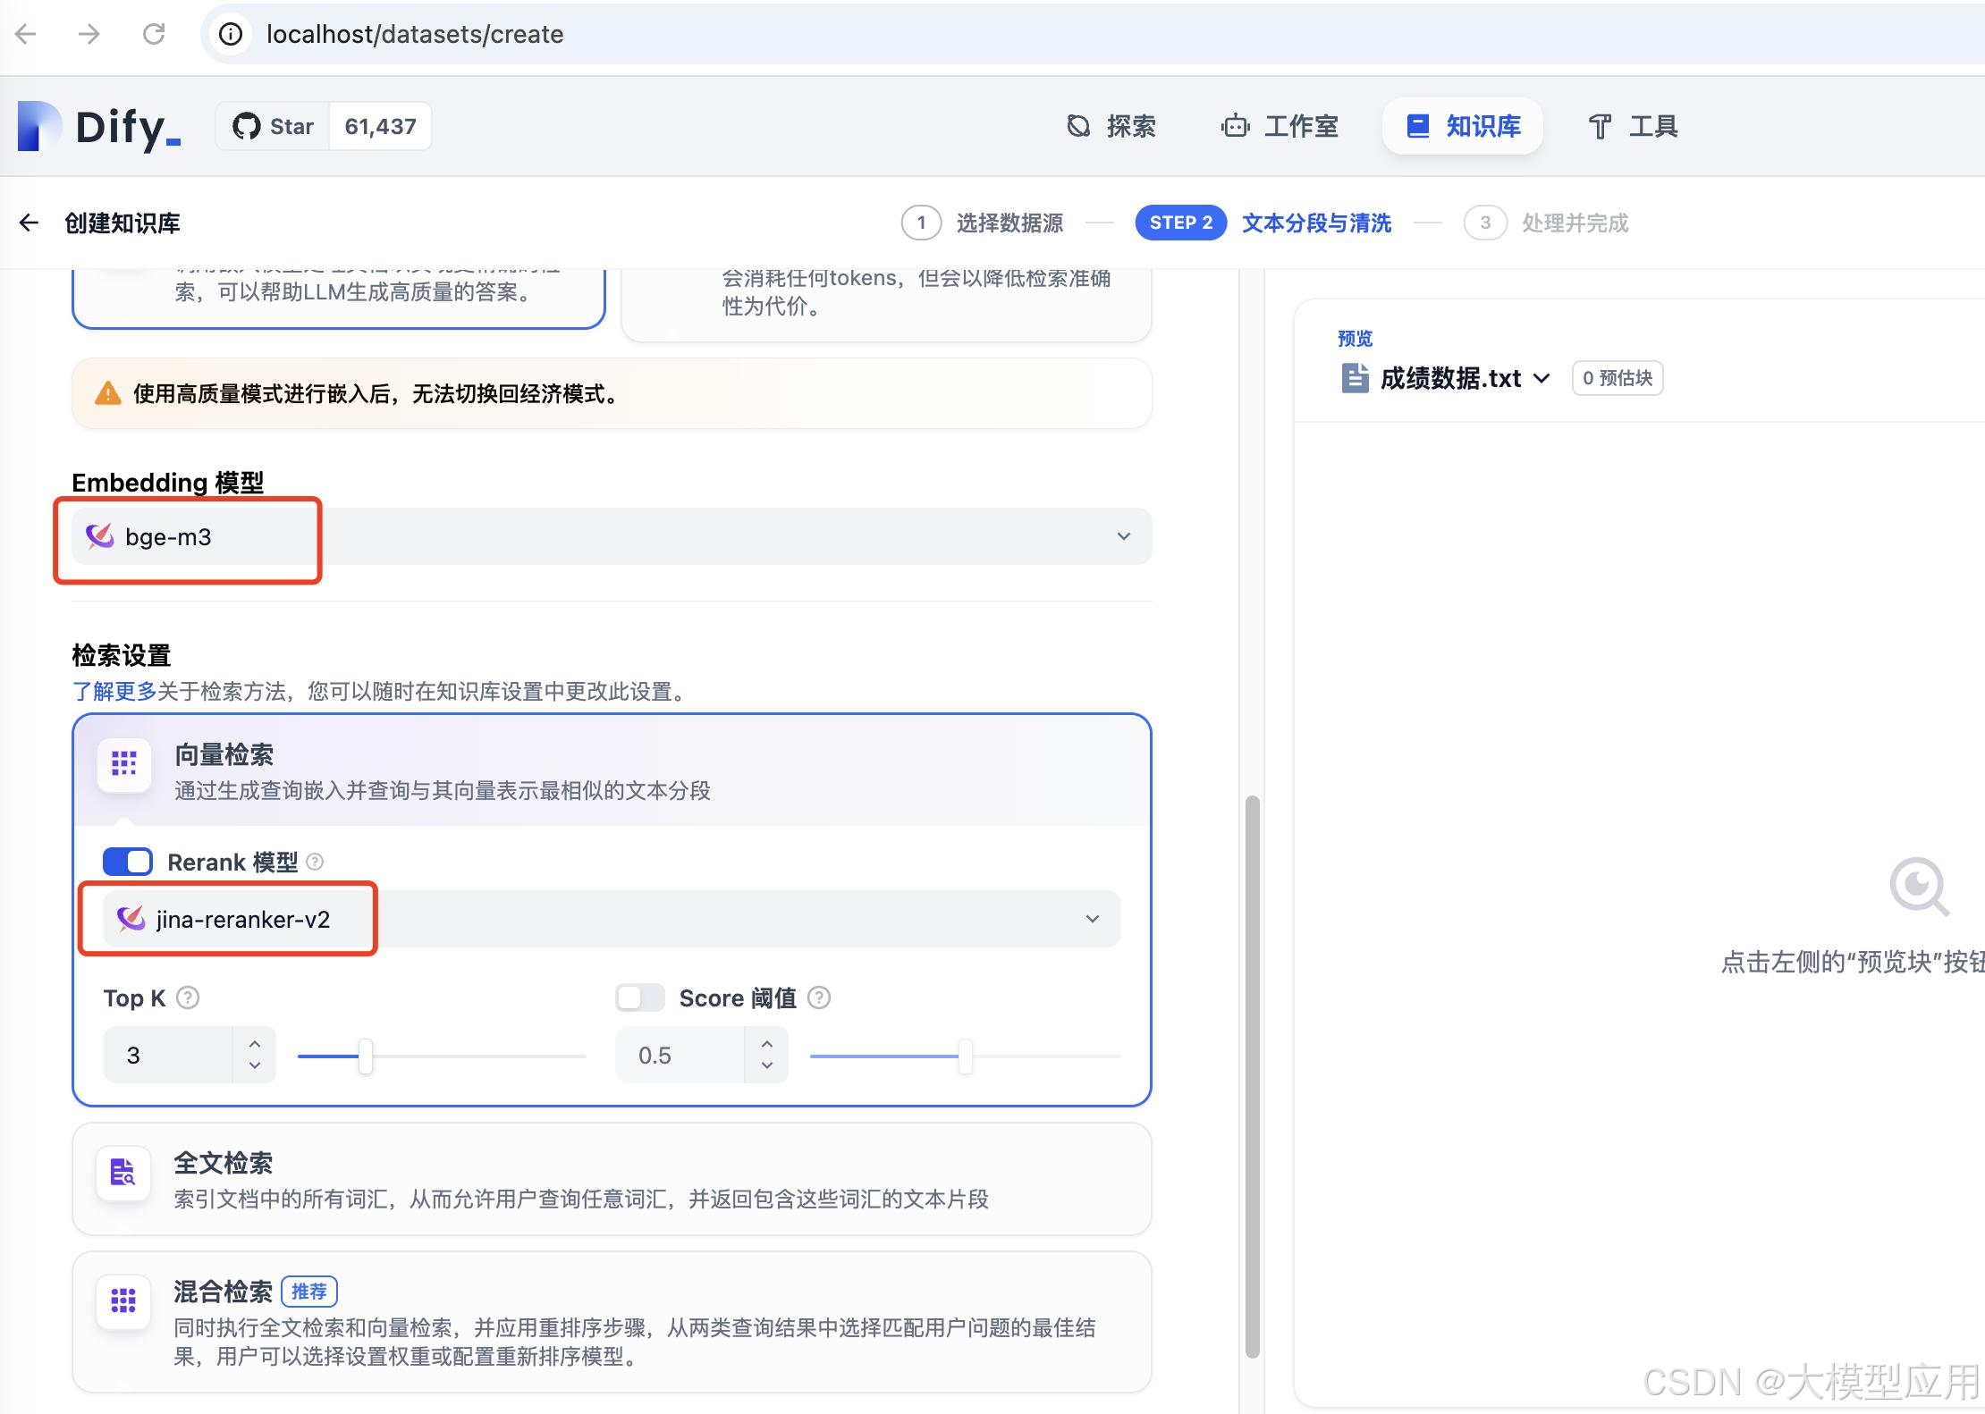The width and height of the screenshot is (1985, 1414).
Task: Enable the Score 阈值 switch
Action: (639, 997)
